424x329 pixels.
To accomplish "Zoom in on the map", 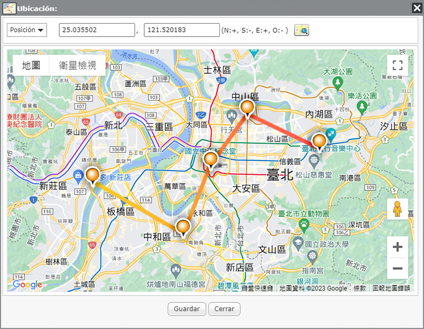I will pyautogui.click(x=397, y=247).
